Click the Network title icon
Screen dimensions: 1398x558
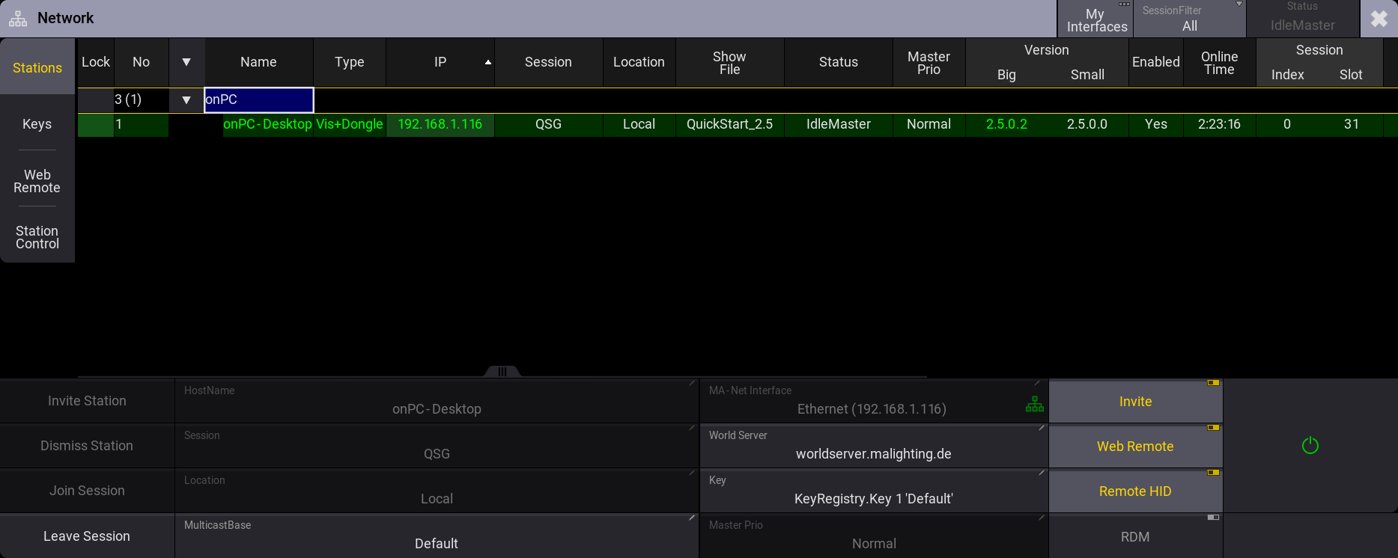click(18, 19)
